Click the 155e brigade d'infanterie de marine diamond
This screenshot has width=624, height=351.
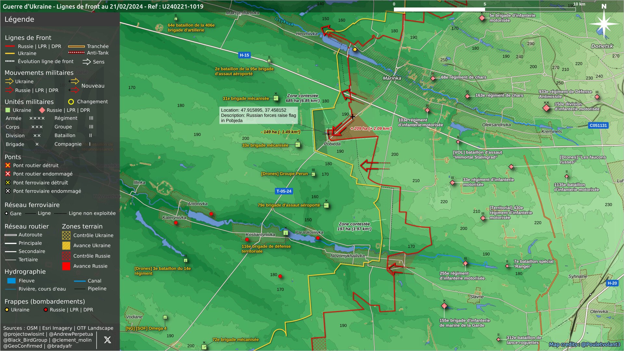pos(444,306)
